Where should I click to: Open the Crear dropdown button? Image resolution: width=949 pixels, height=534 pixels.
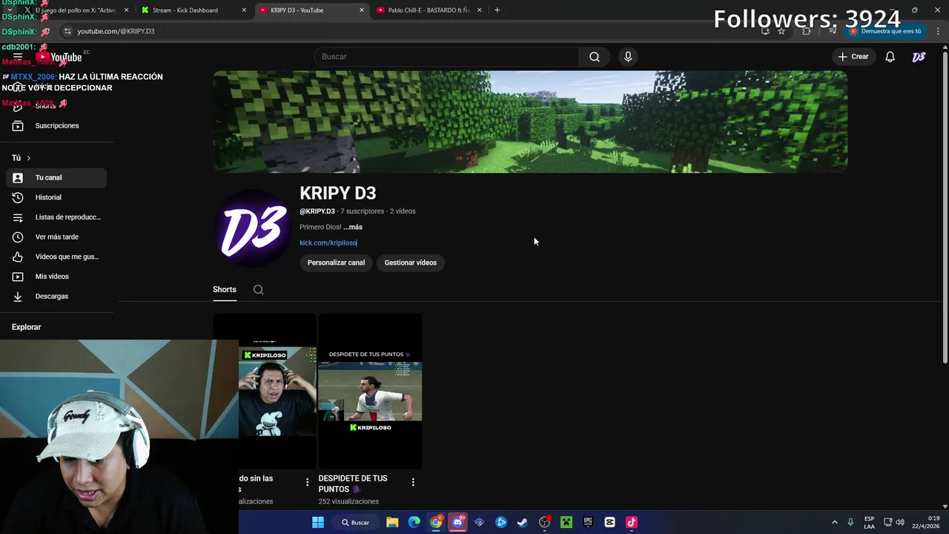(x=853, y=57)
